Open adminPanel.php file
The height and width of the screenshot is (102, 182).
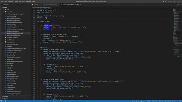(11, 25)
